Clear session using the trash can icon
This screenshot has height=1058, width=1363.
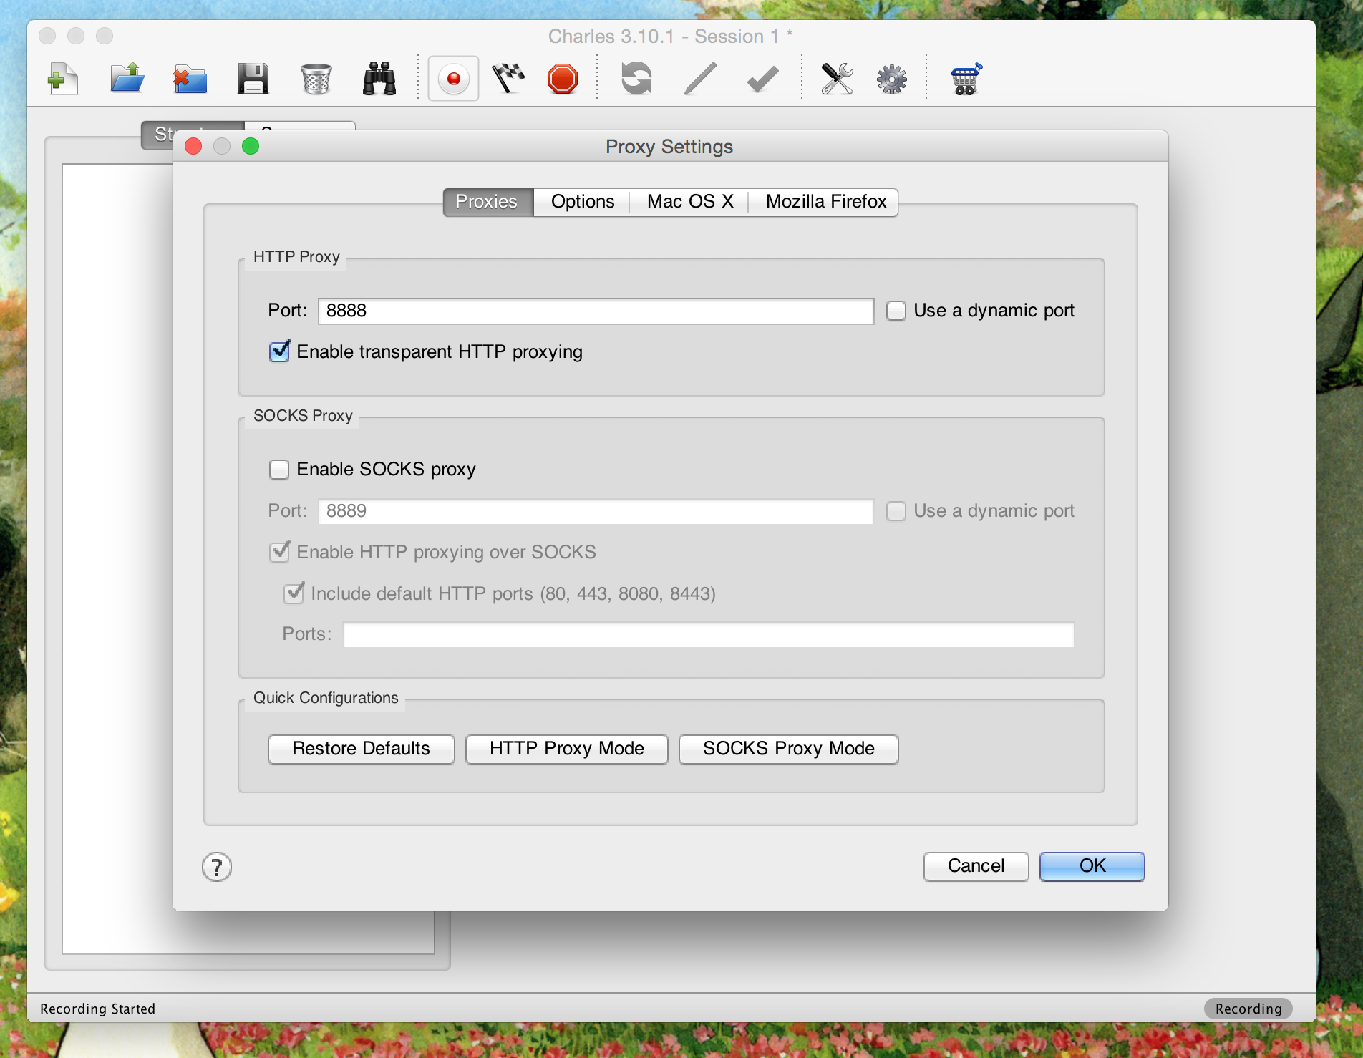tap(316, 79)
